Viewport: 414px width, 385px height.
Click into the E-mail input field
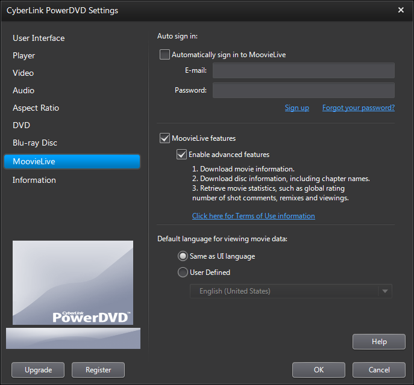pyautogui.click(x=303, y=71)
